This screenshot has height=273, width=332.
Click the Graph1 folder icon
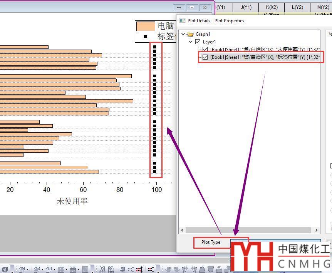tap(190, 34)
